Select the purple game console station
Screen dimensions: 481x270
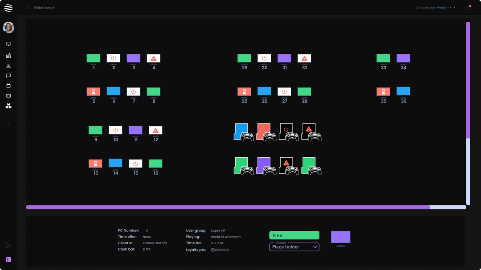click(266, 166)
